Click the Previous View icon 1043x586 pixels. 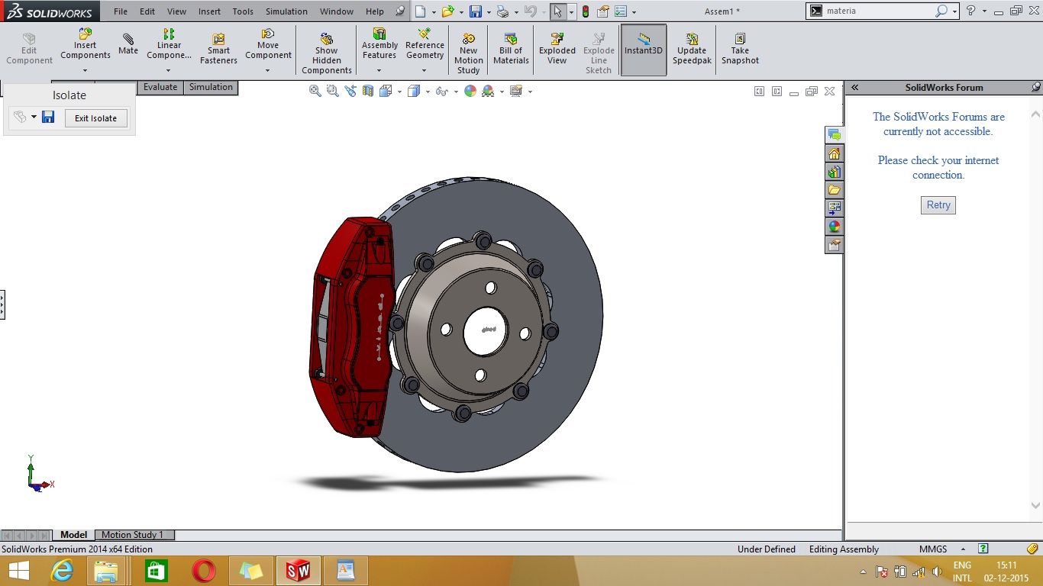(x=350, y=91)
